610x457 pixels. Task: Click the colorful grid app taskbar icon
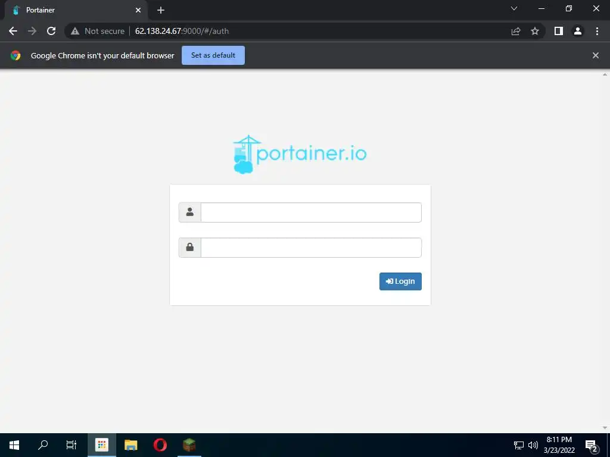pyautogui.click(x=102, y=445)
